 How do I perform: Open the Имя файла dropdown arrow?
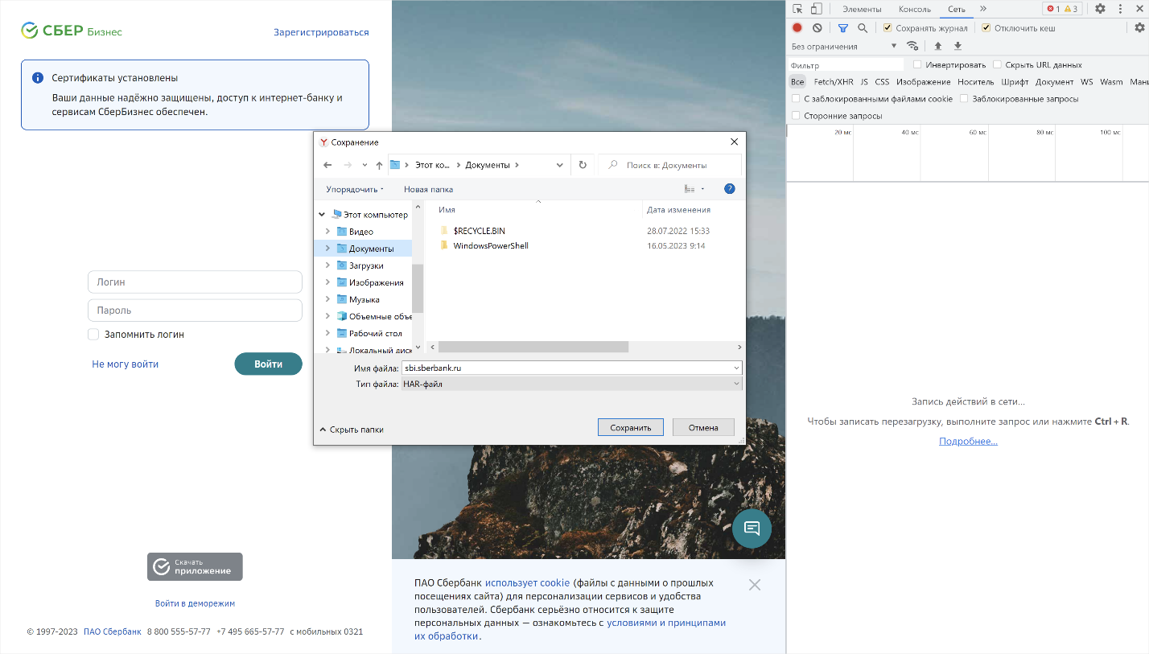tap(736, 368)
